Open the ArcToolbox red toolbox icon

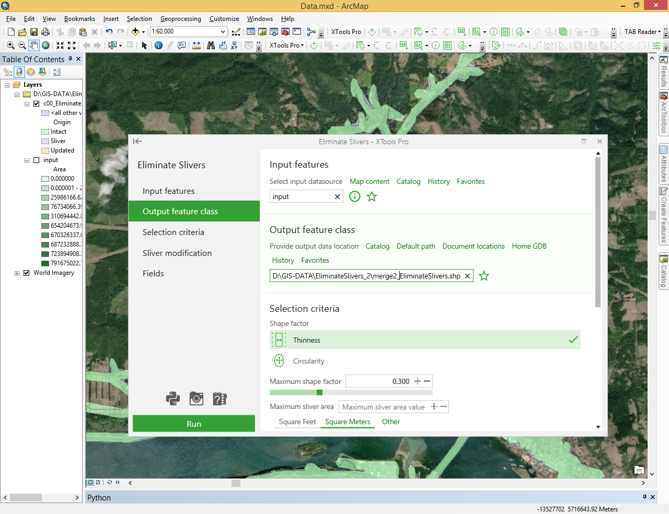pos(285,32)
